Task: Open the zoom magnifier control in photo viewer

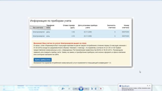Action: pyautogui.click(x=63, y=89)
